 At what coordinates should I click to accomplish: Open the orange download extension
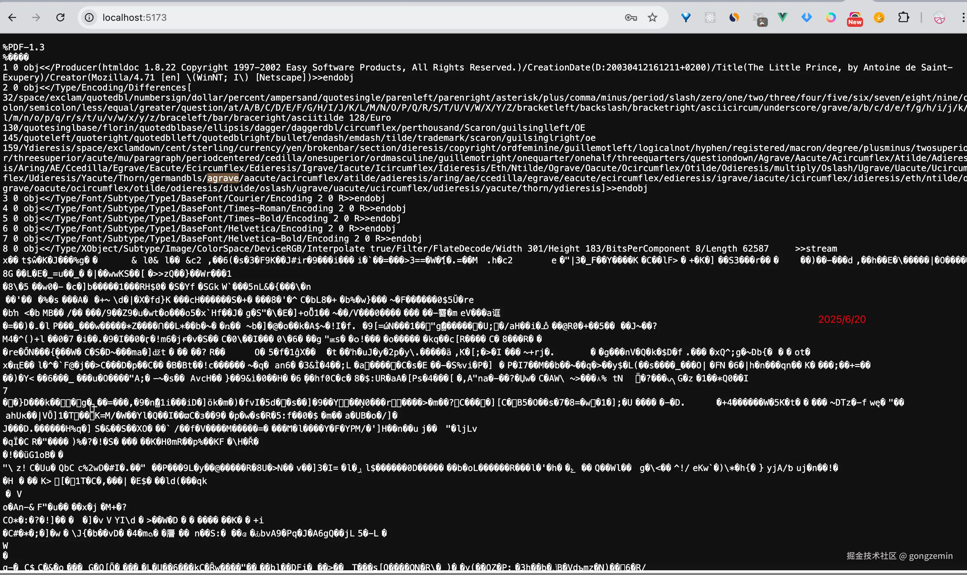[879, 17]
